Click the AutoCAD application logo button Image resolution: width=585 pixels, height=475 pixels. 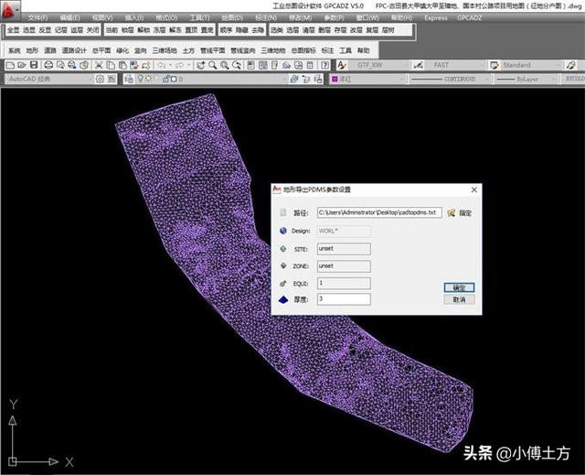[11, 10]
